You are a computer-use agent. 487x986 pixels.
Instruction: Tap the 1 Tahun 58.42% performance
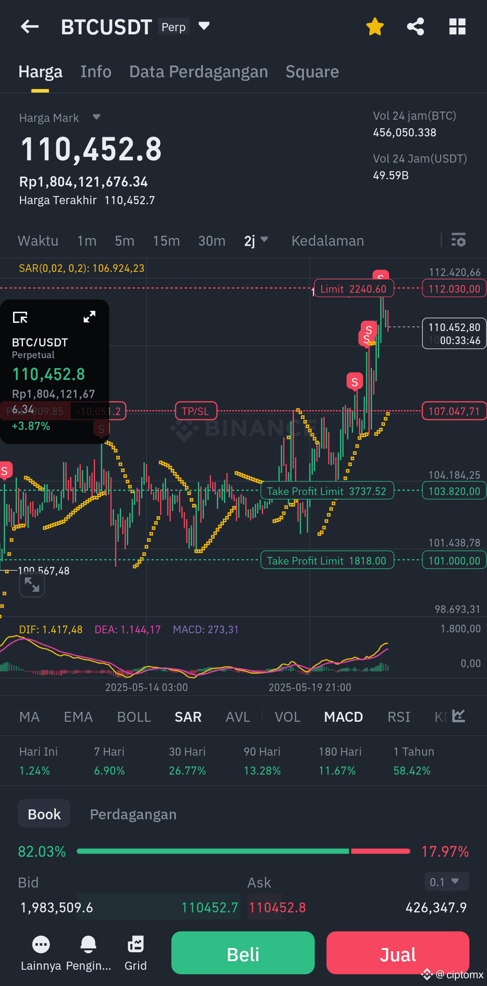pos(413,761)
